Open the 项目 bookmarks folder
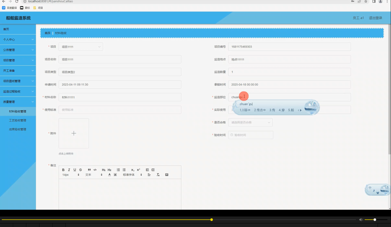Image resolution: width=391 pixels, height=227 pixels. coord(38,8)
